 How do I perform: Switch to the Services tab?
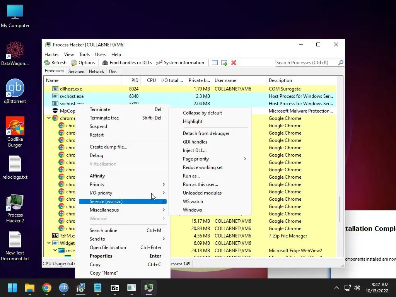point(76,72)
